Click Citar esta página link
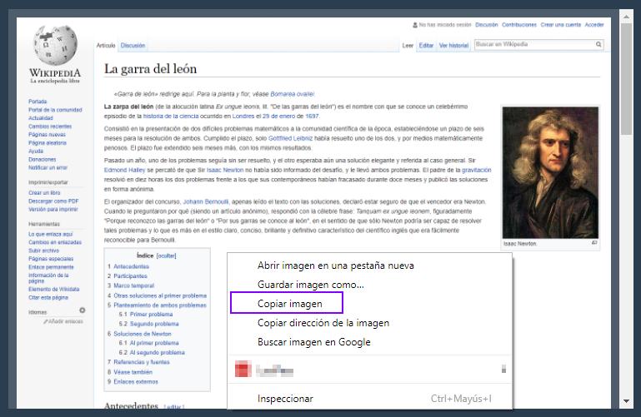Screen dimensions: 641x417 [48, 297]
